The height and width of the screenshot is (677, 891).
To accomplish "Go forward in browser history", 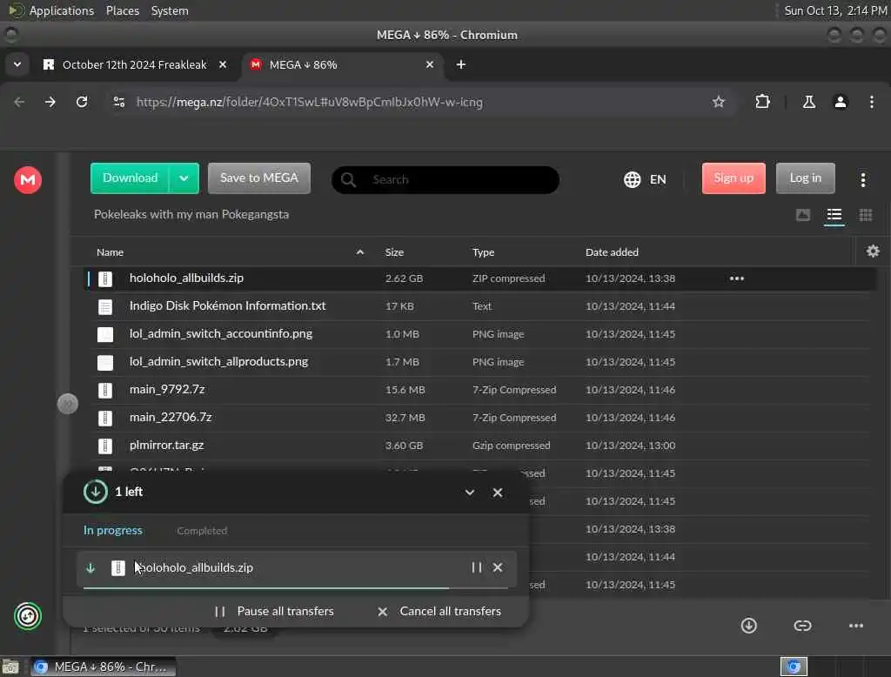I will click(50, 103).
